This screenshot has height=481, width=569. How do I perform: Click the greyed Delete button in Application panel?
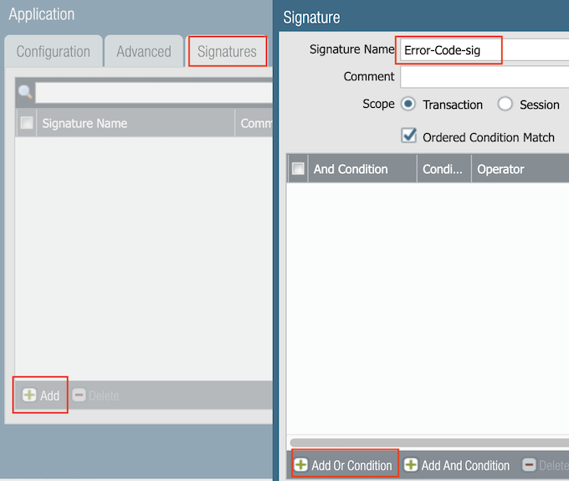pyautogui.click(x=95, y=396)
